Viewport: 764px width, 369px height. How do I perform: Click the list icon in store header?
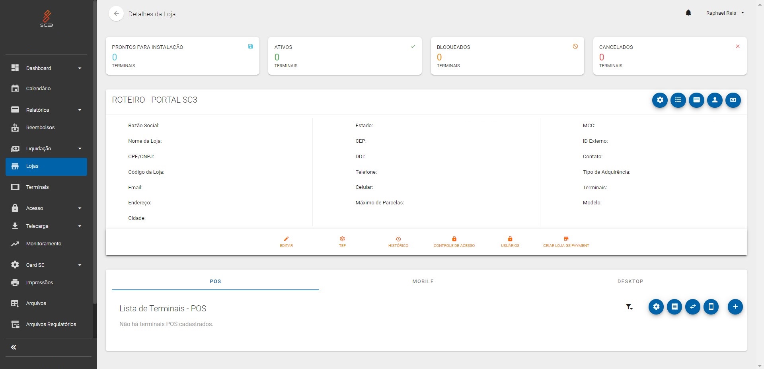point(678,100)
